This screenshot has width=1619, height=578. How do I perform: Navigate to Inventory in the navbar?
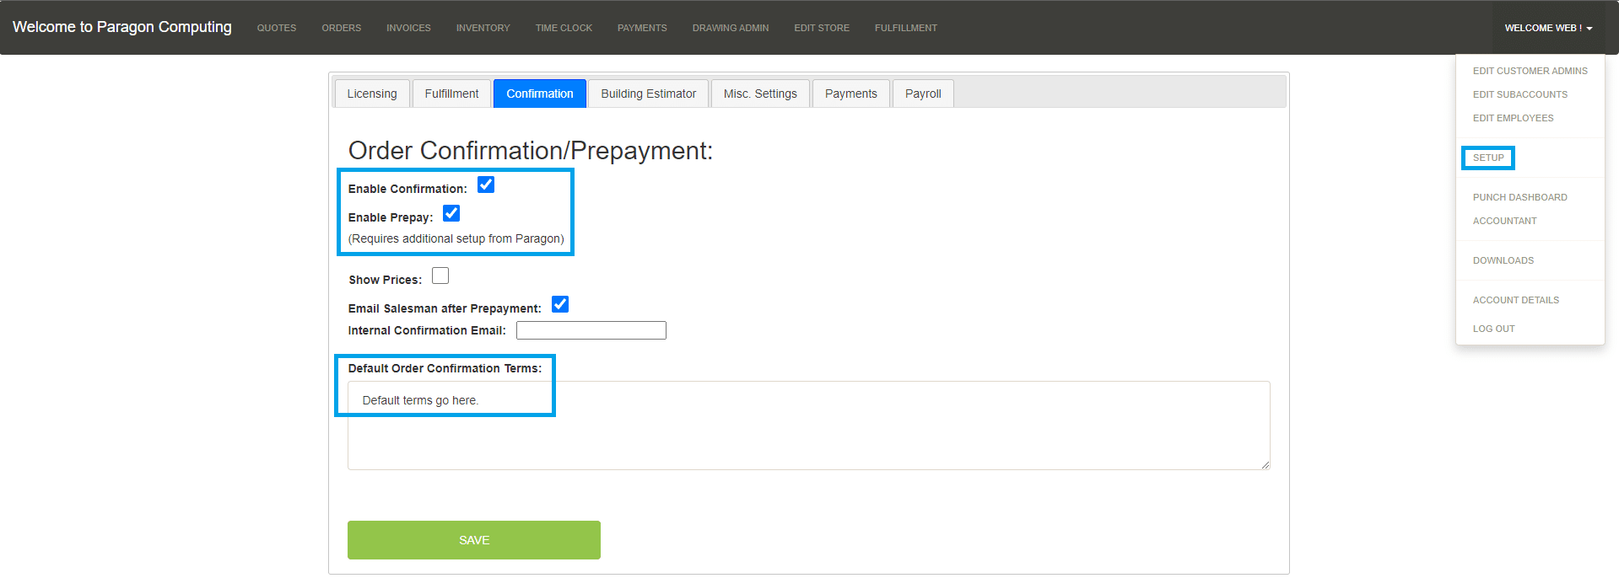(483, 28)
